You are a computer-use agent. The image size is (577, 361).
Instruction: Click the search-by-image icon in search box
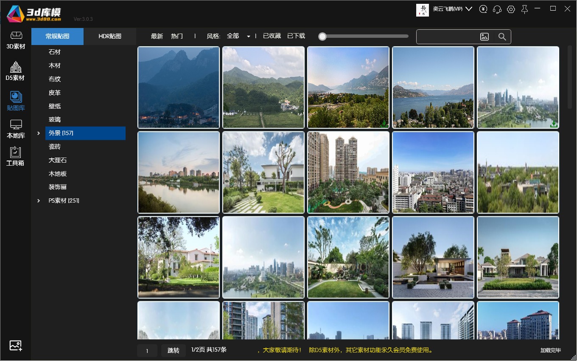[x=485, y=37]
